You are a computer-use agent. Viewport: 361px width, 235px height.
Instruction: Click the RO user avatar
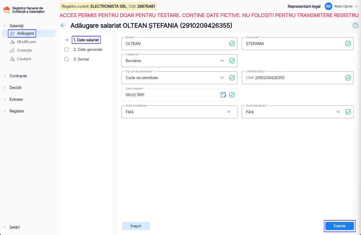click(329, 6)
